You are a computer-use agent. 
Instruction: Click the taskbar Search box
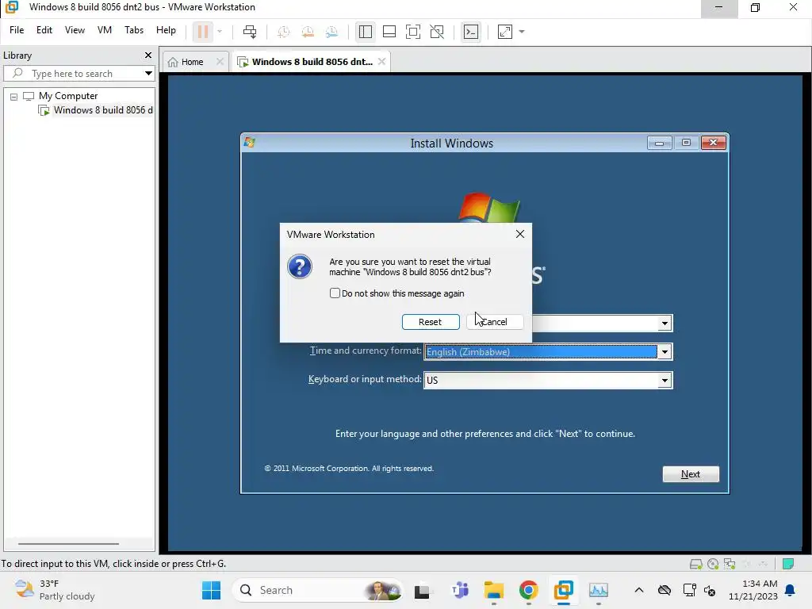coord(317,590)
